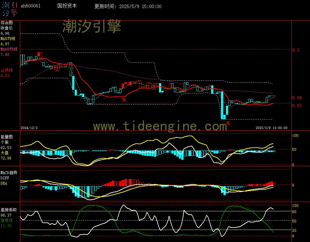Click the 速度线 value 11.79
The height and width of the screenshot is (242, 310).
click(6, 226)
